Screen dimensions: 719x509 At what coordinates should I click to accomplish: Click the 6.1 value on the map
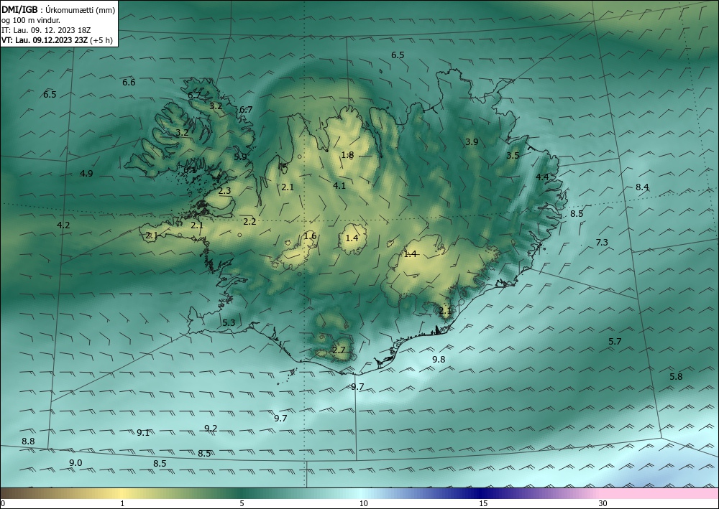(190, 170)
